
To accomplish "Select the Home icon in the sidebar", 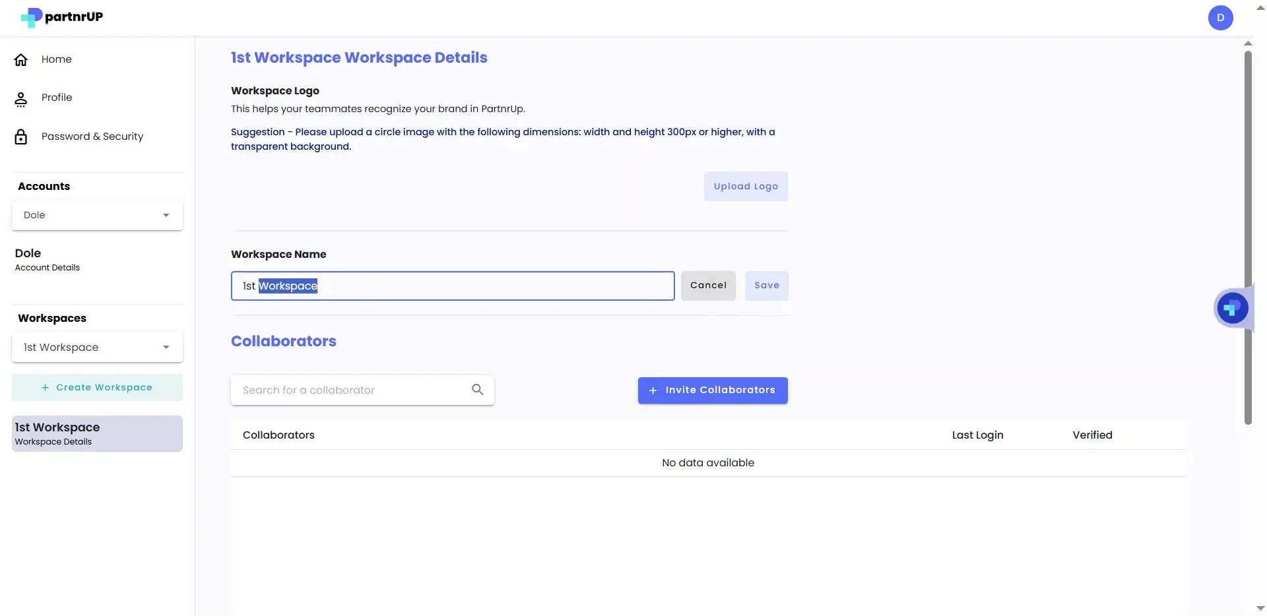I will pos(21,59).
